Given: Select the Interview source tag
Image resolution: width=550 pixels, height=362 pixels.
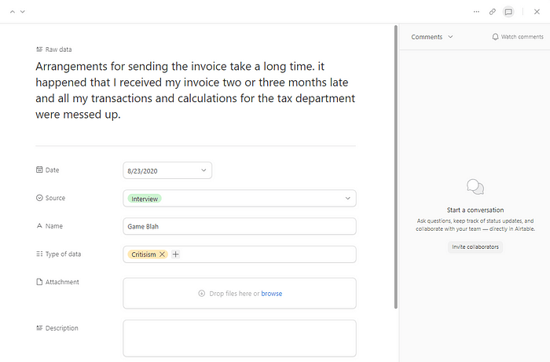Looking at the screenshot, I should 145,199.
